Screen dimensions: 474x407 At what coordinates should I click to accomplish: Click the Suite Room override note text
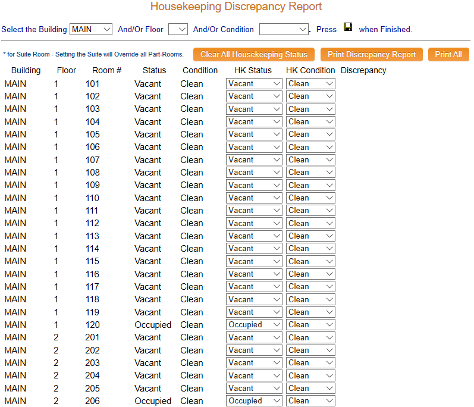[x=93, y=54]
